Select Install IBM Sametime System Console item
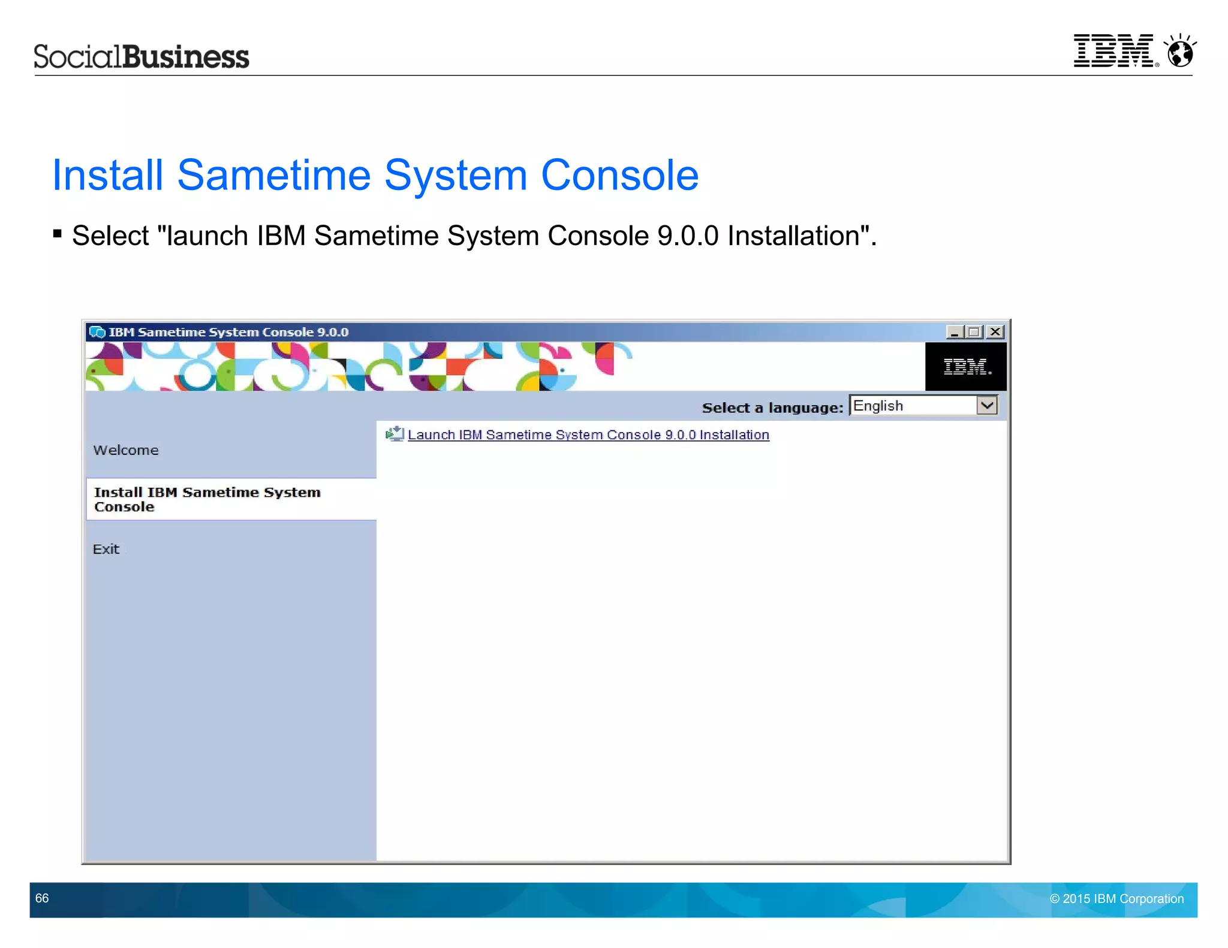This screenshot has height=948, width=1228. coord(231,499)
